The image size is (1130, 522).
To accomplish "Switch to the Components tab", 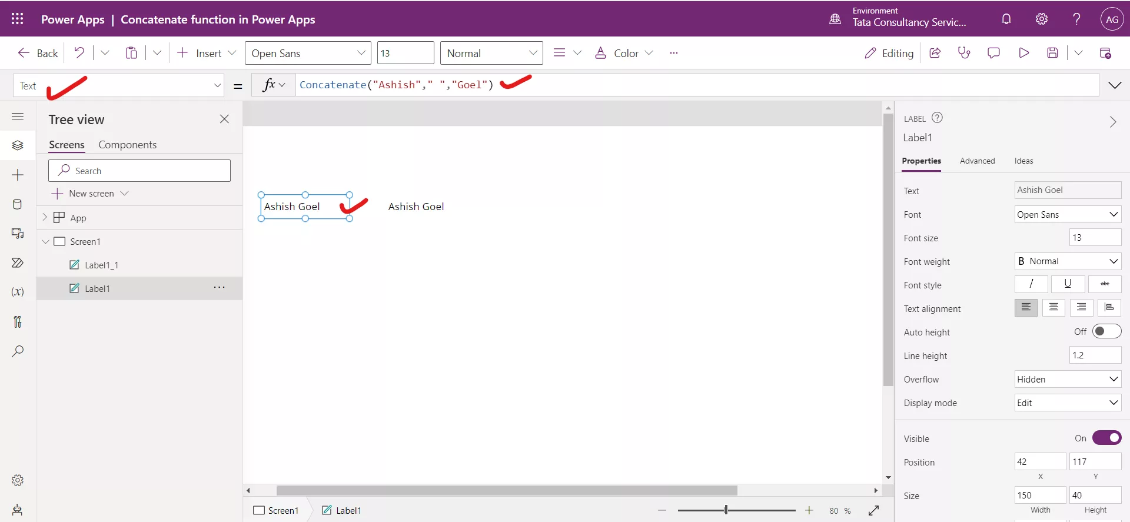I will [x=127, y=145].
